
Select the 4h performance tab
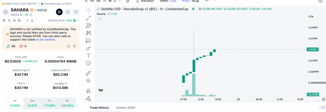tap(67, 103)
